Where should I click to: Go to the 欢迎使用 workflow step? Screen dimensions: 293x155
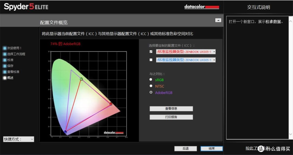pos(14,48)
